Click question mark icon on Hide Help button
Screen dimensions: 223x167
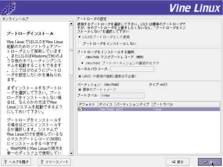coord(6,162)
